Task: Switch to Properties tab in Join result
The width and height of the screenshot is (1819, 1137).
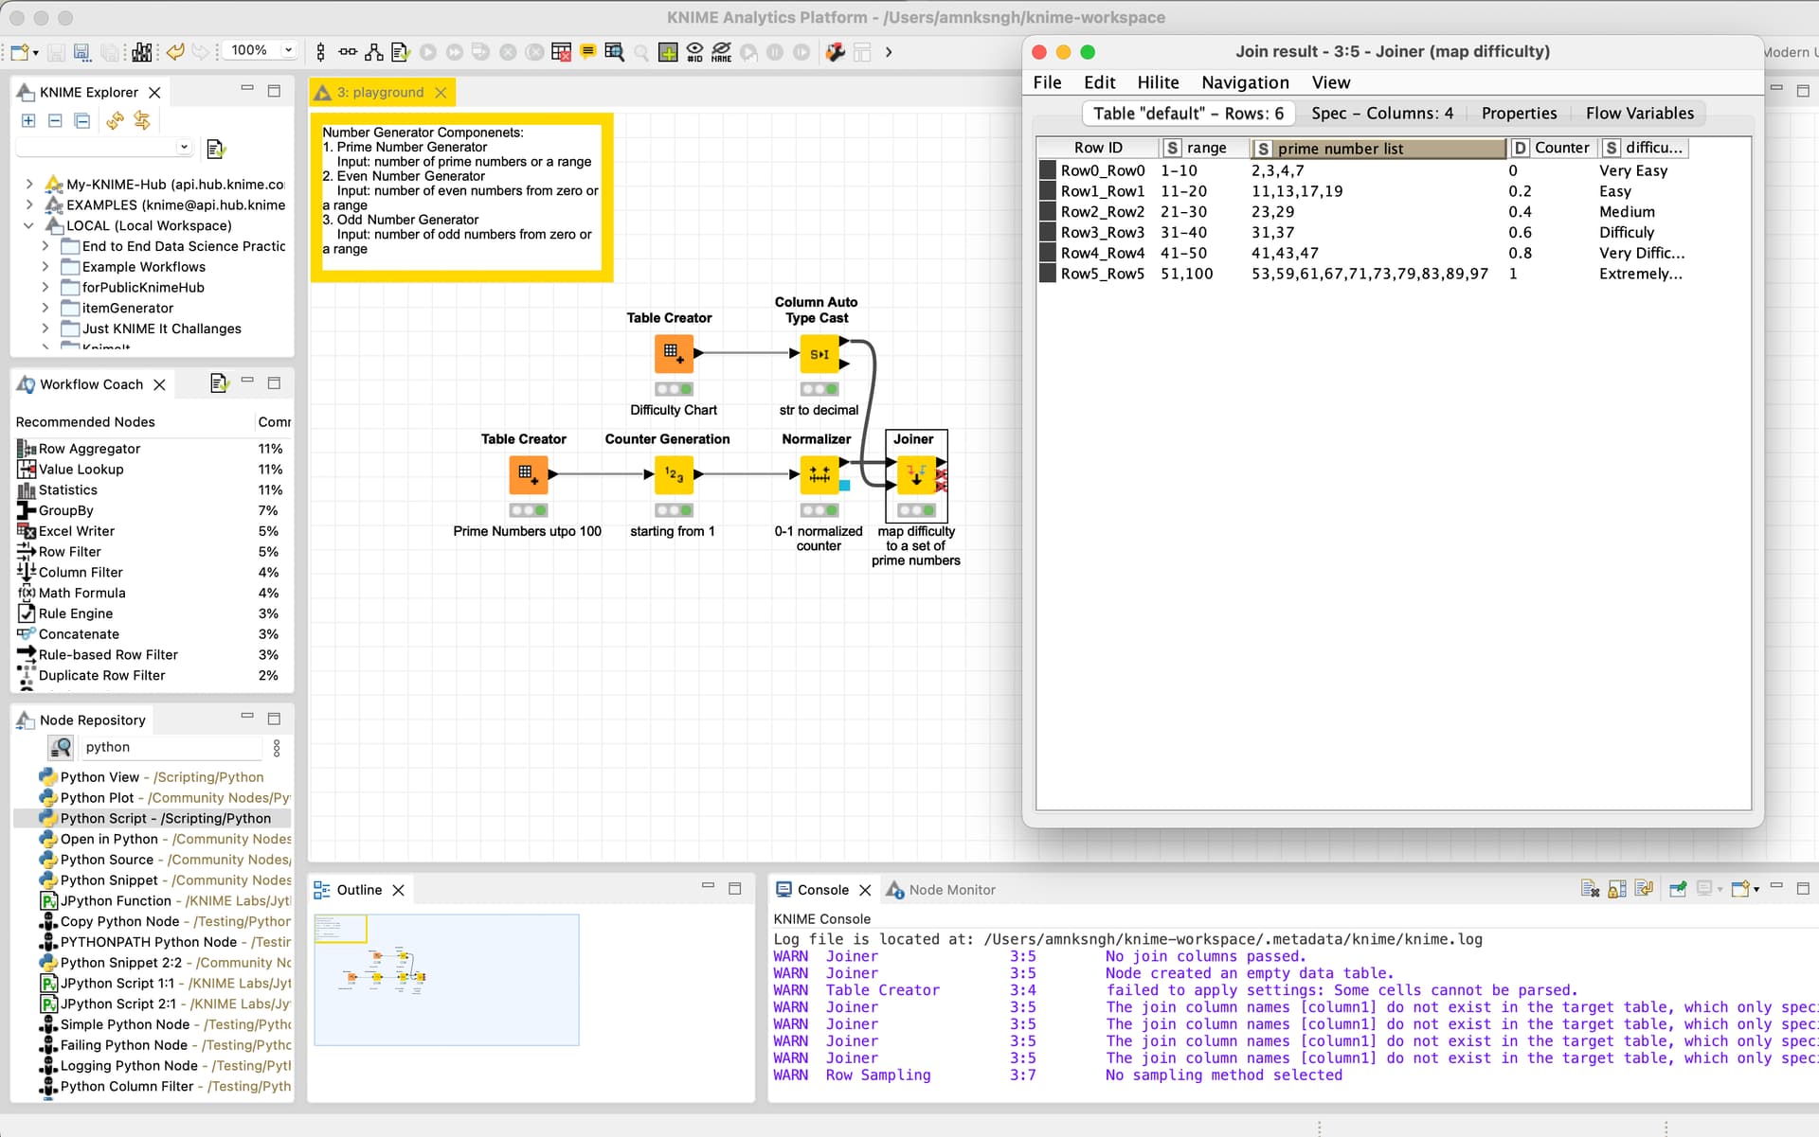Action: tap(1519, 114)
